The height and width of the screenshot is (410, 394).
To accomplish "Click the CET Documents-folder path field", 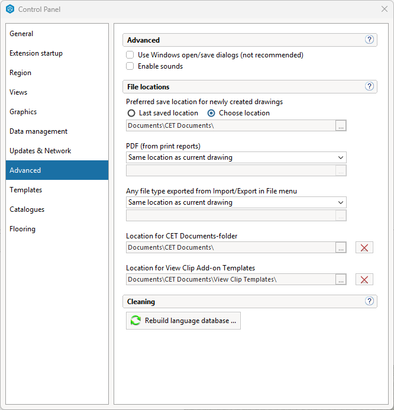I will coord(230,247).
